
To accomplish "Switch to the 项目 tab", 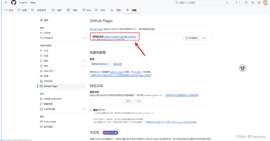I will (x=72, y=10).
